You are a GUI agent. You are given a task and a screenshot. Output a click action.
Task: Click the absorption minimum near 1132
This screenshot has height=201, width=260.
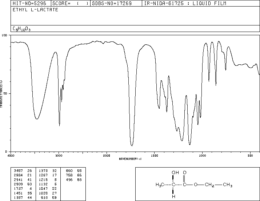[190, 145]
